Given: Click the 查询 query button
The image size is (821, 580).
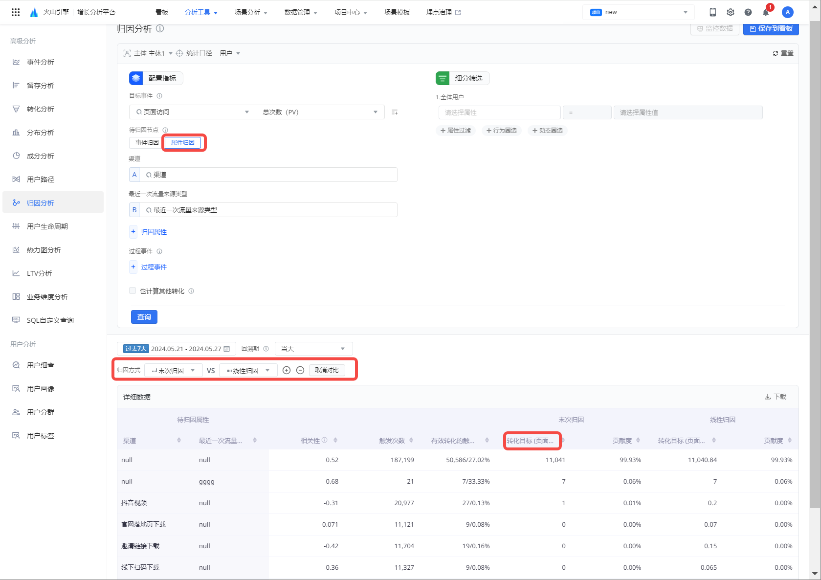Looking at the screenshot, I should pyautogui.click(x=144, y=317).
